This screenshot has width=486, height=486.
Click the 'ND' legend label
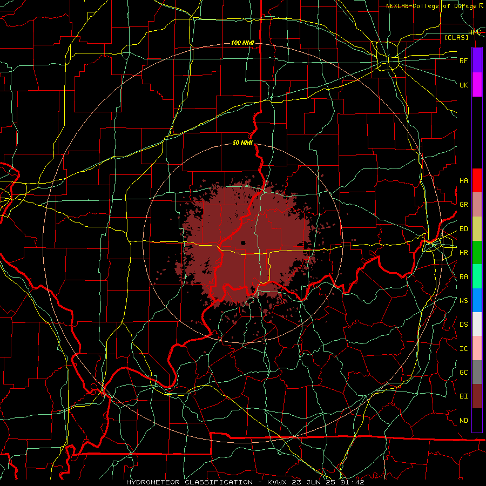pos(463,421)
